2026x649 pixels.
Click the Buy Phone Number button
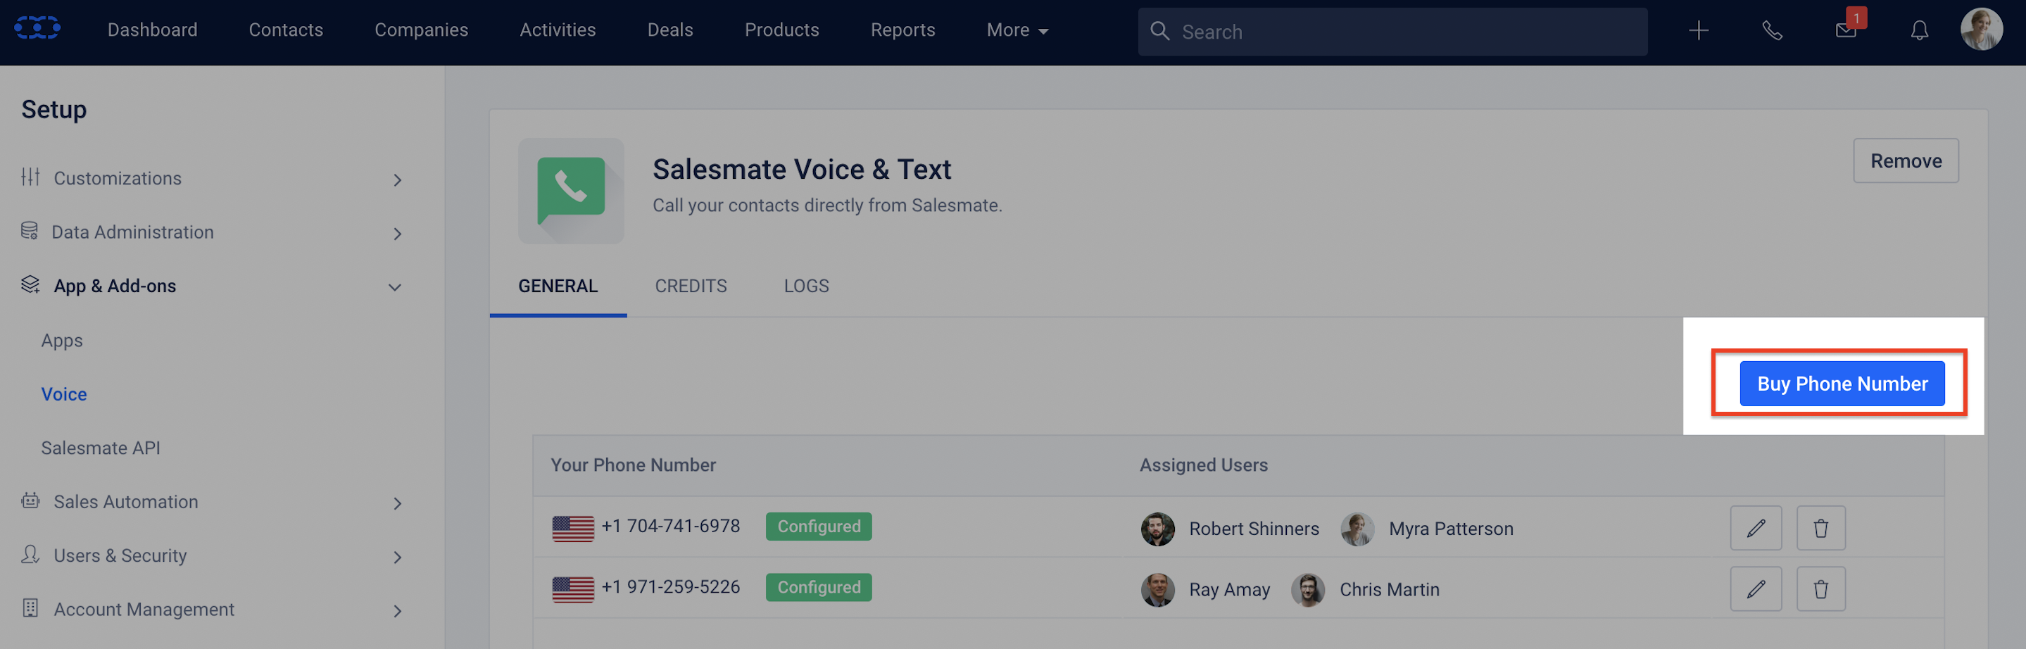pyautogui.click(x=1842, y=383)
